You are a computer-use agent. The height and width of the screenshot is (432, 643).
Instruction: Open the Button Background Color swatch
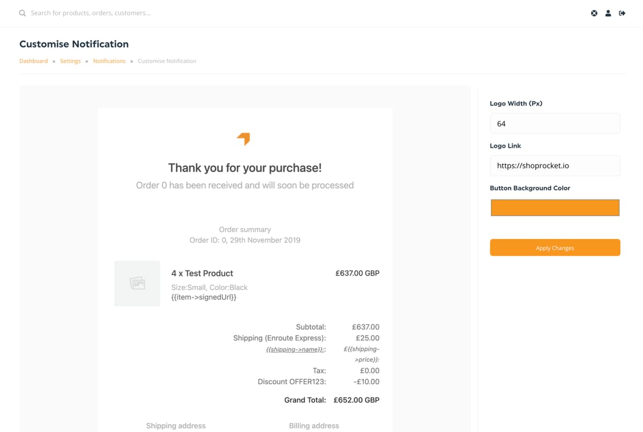coord(555,208)
